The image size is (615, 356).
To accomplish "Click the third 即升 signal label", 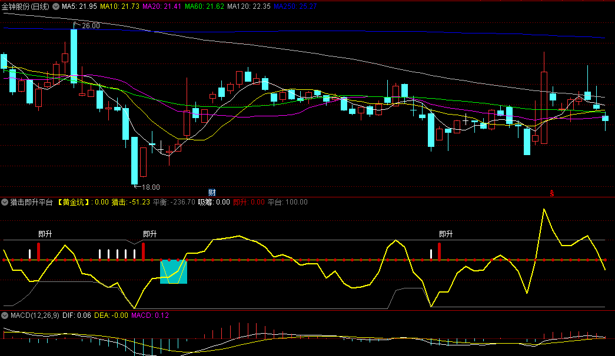I will tap(446, 234).
